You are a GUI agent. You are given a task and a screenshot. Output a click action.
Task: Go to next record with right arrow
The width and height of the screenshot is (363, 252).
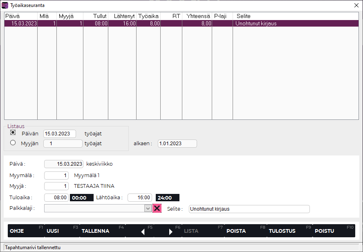coord(171,231)
